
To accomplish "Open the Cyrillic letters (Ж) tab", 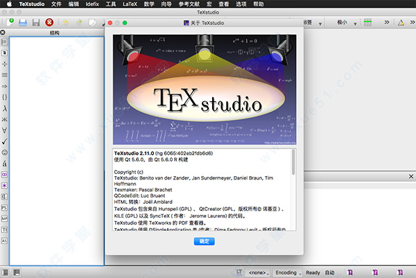I will [x=5, y=119].
